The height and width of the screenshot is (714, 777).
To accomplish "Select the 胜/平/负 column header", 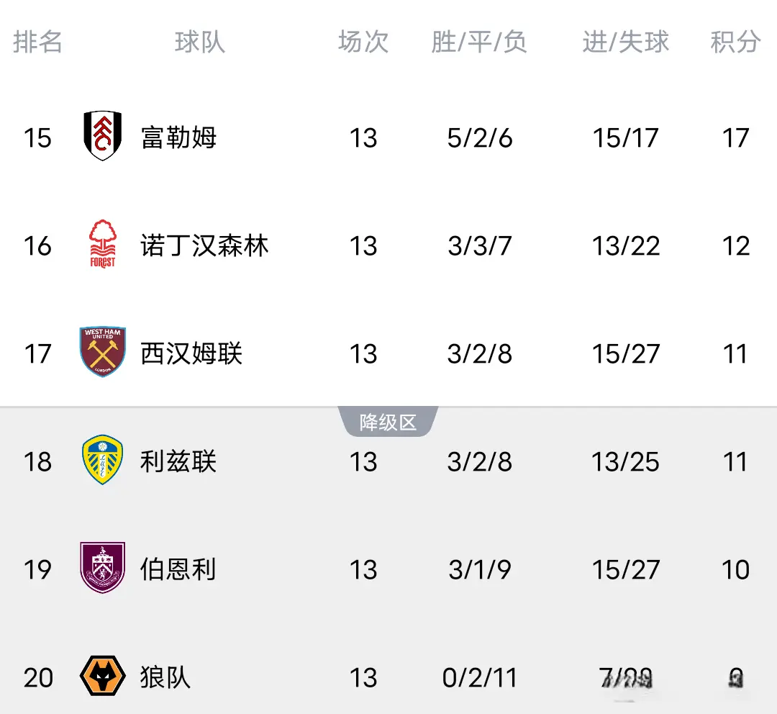I will (479, 42).
